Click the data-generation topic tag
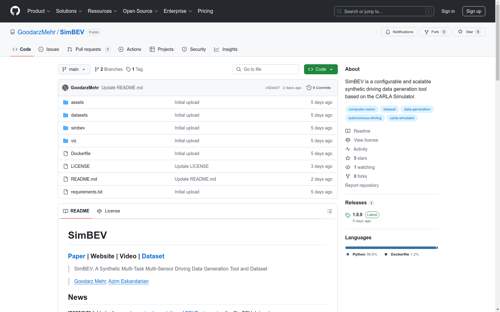The height and width of the screenshot is (312, 500). (x=417, y=109)
